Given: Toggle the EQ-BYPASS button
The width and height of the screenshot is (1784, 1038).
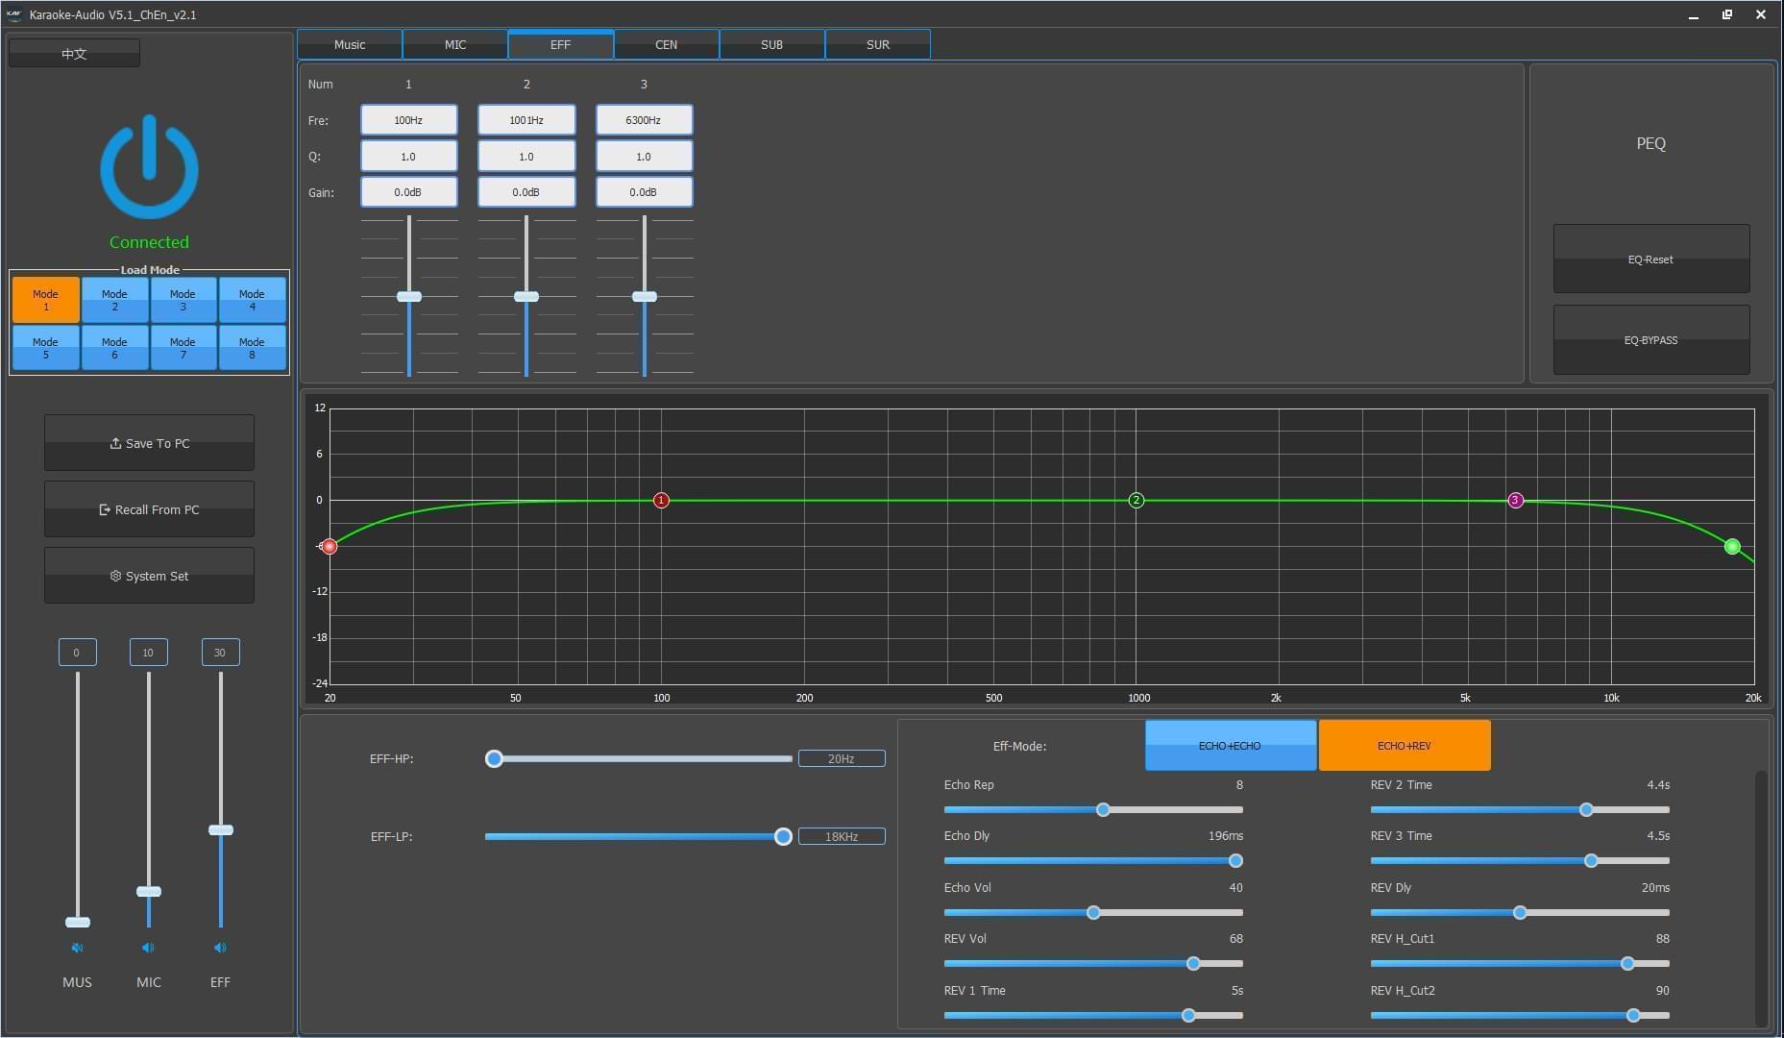Looking at the screenshot, I should [1650, 340].
